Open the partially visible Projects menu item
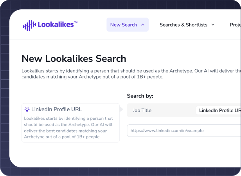This screenshot has width=241, height=176. (x=235, y=25)
